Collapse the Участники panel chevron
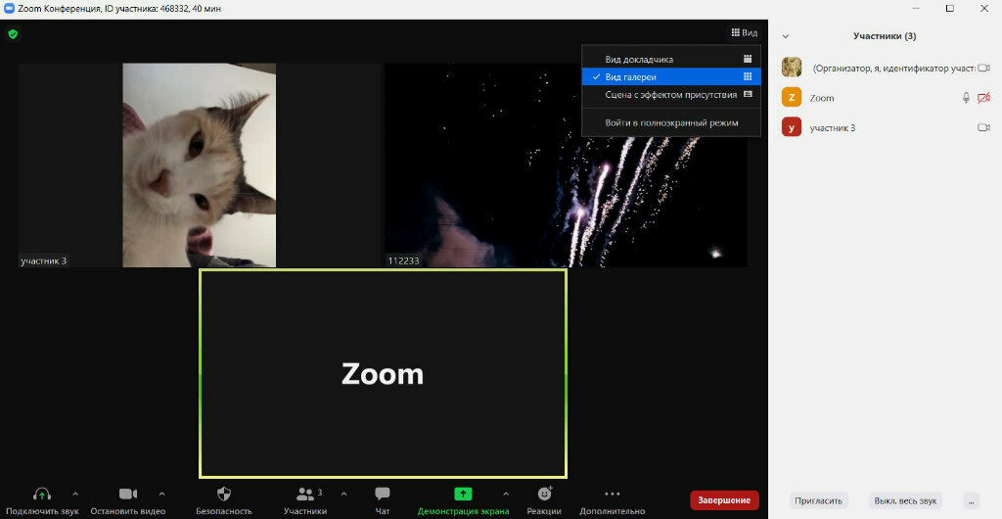Viewport: 1002px width, 519px height. (x=785, y=36)
